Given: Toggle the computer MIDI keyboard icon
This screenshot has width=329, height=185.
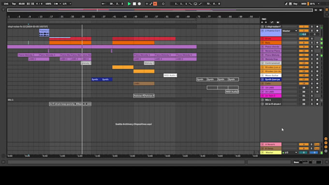Looking at the screenshot, I should pyautogui.click(x=290, y=4).
